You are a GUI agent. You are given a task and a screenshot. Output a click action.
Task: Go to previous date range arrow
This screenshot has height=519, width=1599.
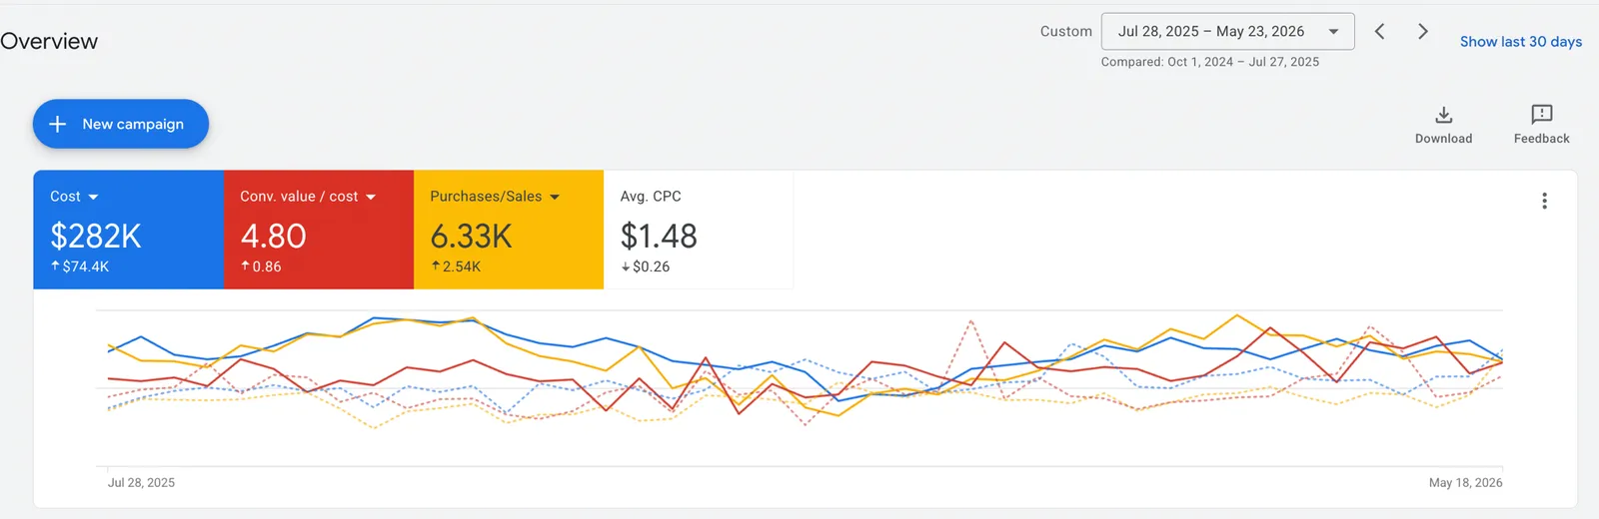[x=1379, y=31]
